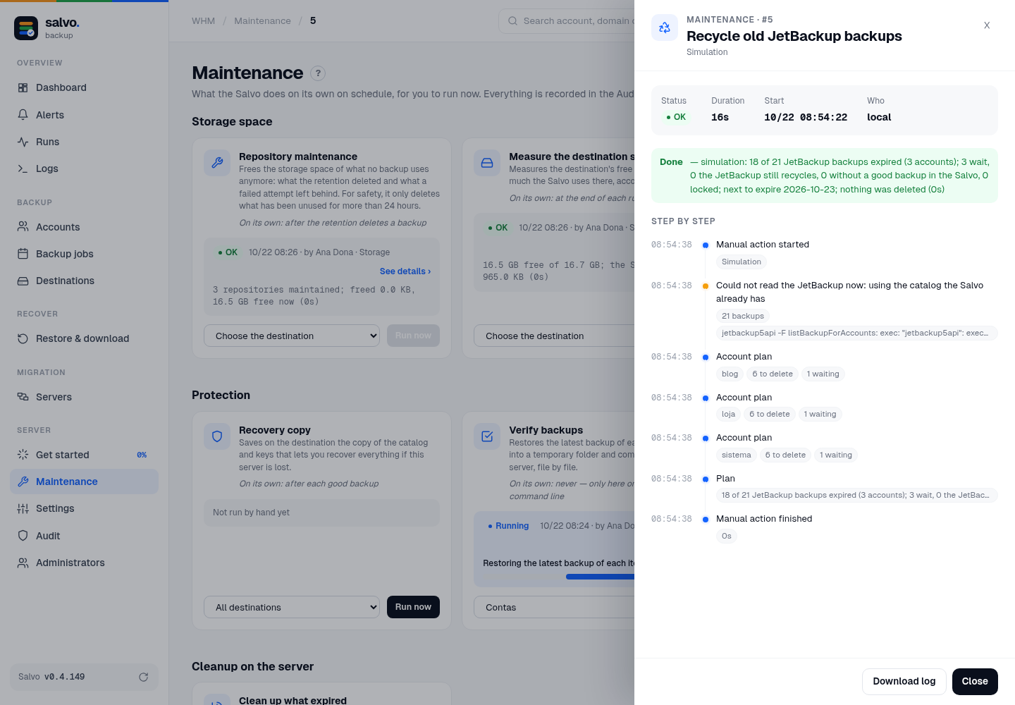This screenshot has height=705, width=1015.
Task: Open the Contas dropdown under Verify backups
Action: pyautogui.click(x=554, y=607)
